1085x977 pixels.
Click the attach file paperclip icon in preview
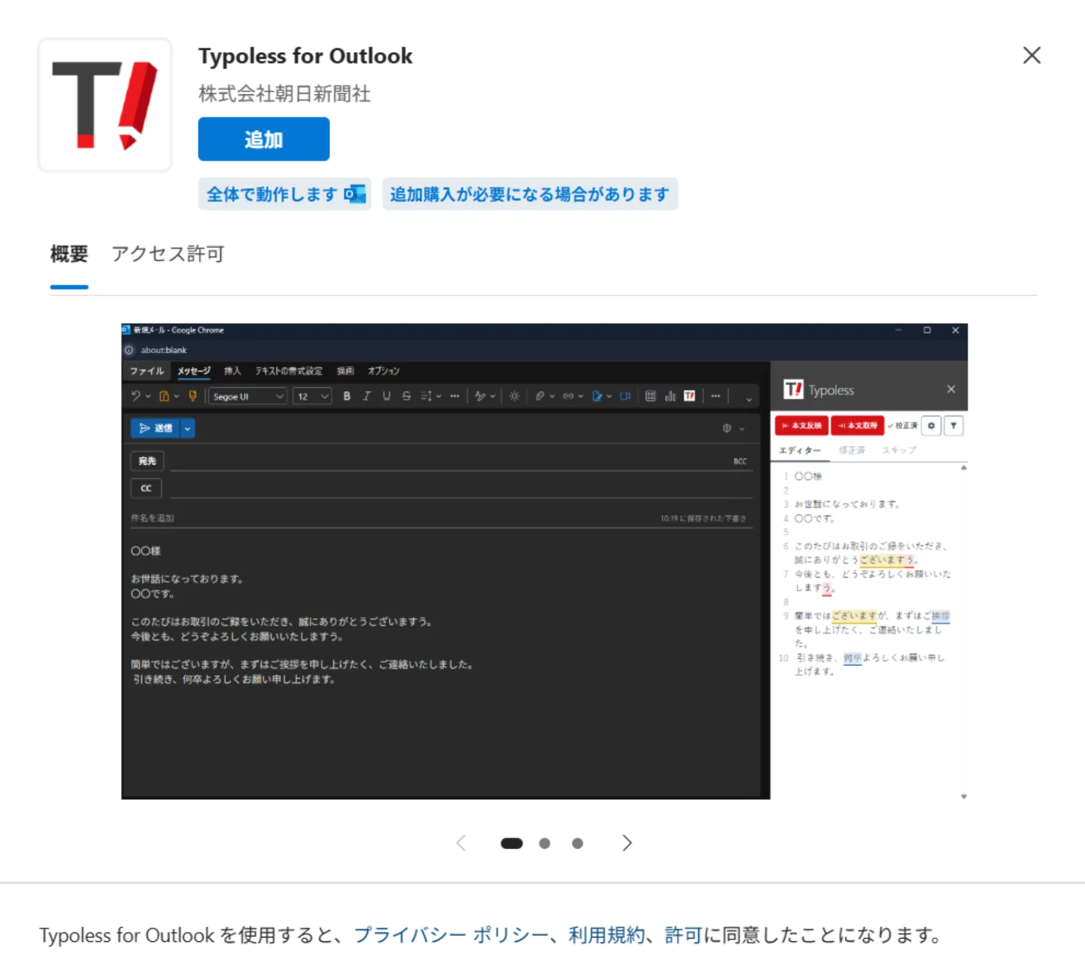click(x=540, y=396)
